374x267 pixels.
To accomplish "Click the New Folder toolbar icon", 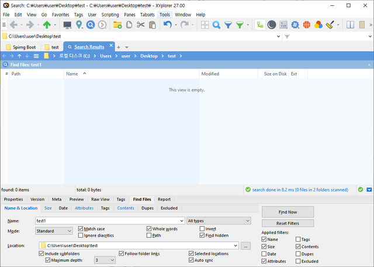I will coord(117,25).
